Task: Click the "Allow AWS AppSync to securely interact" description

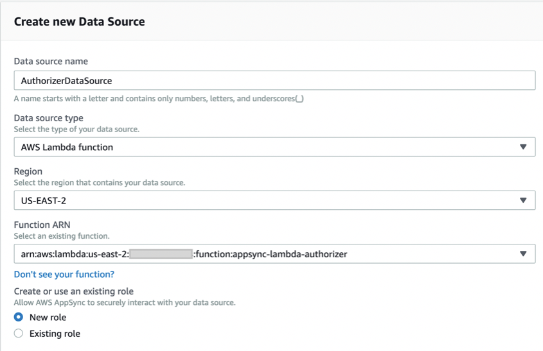Action: tap(125, 302)
